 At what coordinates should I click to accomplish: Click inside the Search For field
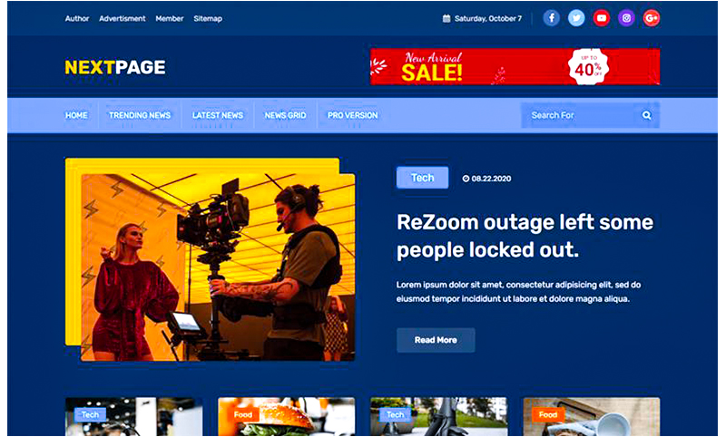coord(576,115)
